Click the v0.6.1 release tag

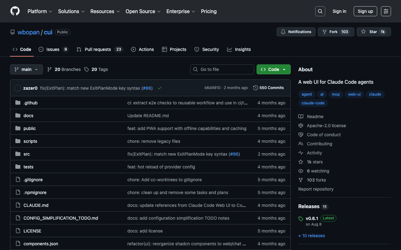312,218
